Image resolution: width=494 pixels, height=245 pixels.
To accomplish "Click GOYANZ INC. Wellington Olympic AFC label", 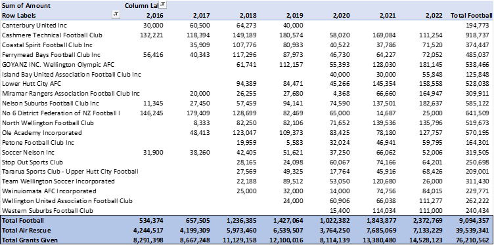I will point(58,64).
